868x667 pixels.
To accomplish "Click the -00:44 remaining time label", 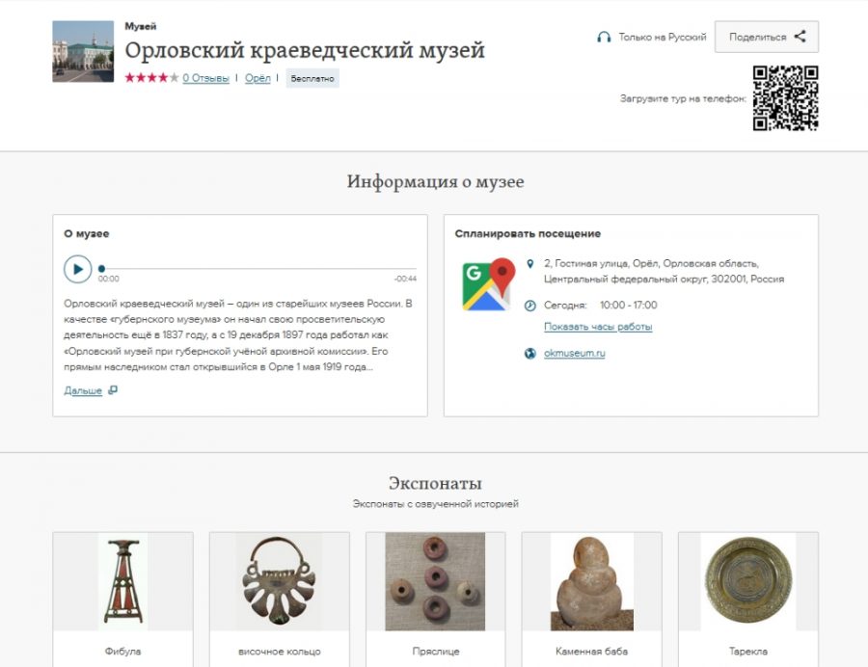I will tap(405, 279).
